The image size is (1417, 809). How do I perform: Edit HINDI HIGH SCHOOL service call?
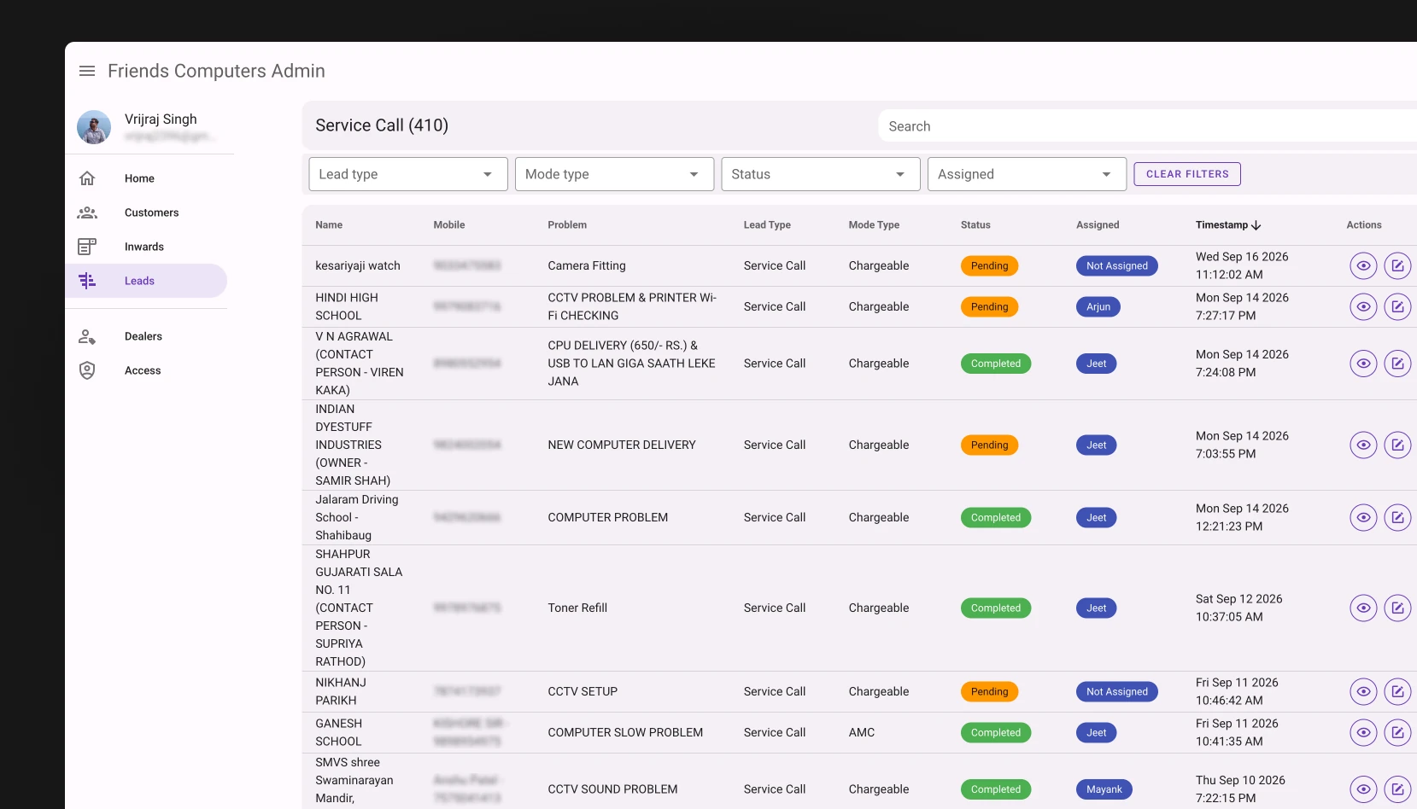pyautogui.click(x=1397, y=306)
